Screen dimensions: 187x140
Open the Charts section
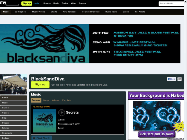[x=54, y=12]
